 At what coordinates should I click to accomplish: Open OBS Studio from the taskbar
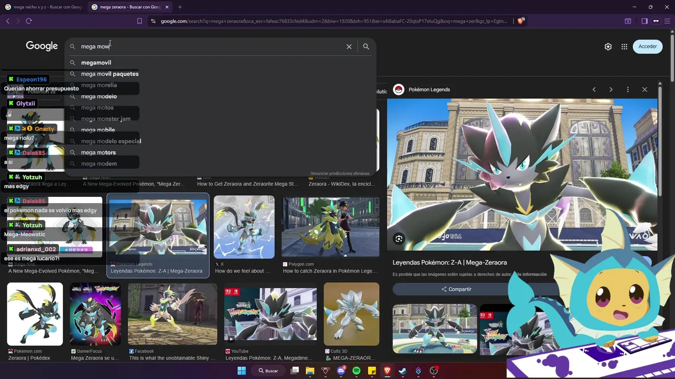(x=433, y=371)
